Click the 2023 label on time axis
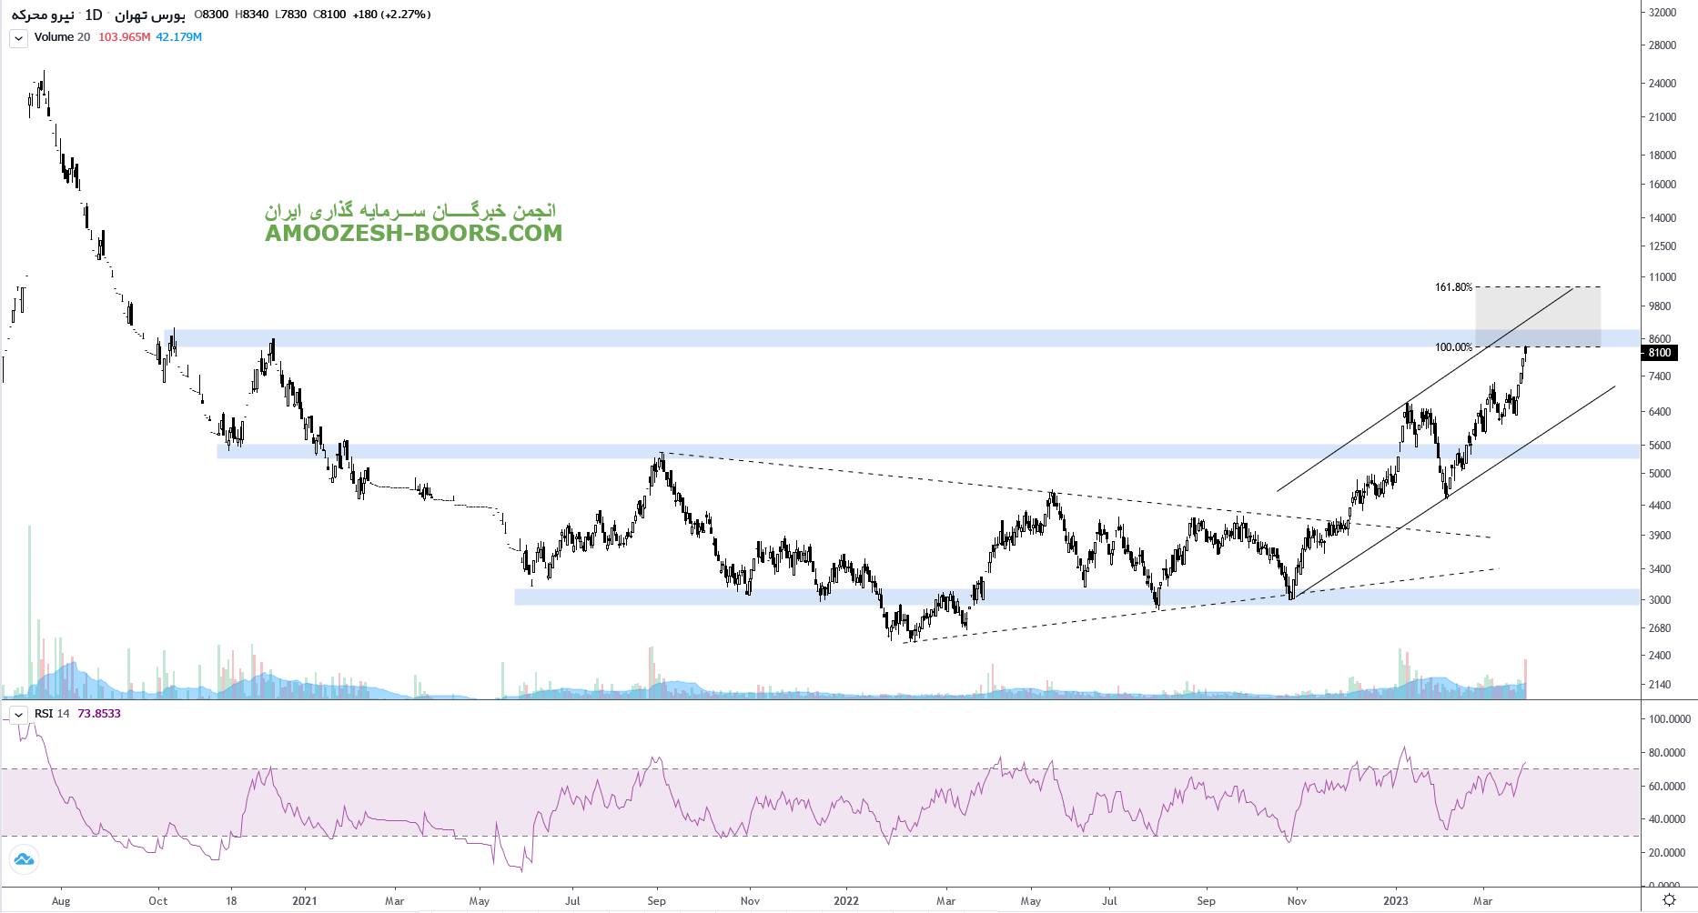The image size is (1698, 913). 1395,901
